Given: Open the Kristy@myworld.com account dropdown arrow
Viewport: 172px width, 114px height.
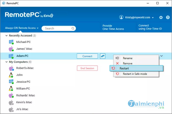Looking at the screenshot, I should (x=153, y=18).
